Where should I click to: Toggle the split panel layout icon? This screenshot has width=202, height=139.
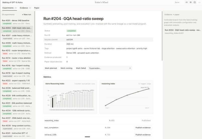[195, 2]
